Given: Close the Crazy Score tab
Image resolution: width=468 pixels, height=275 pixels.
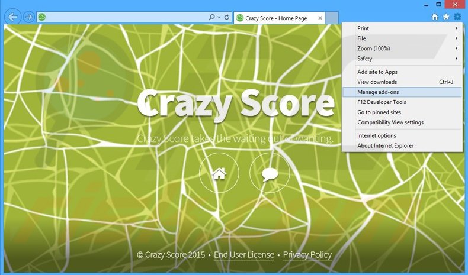Looking at the screenshot, I should pyautogui.click(x=320, y=18).
